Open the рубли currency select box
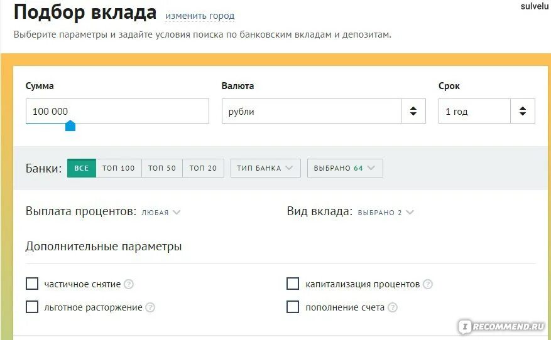The image size is (551, 340). pos(324,111)
